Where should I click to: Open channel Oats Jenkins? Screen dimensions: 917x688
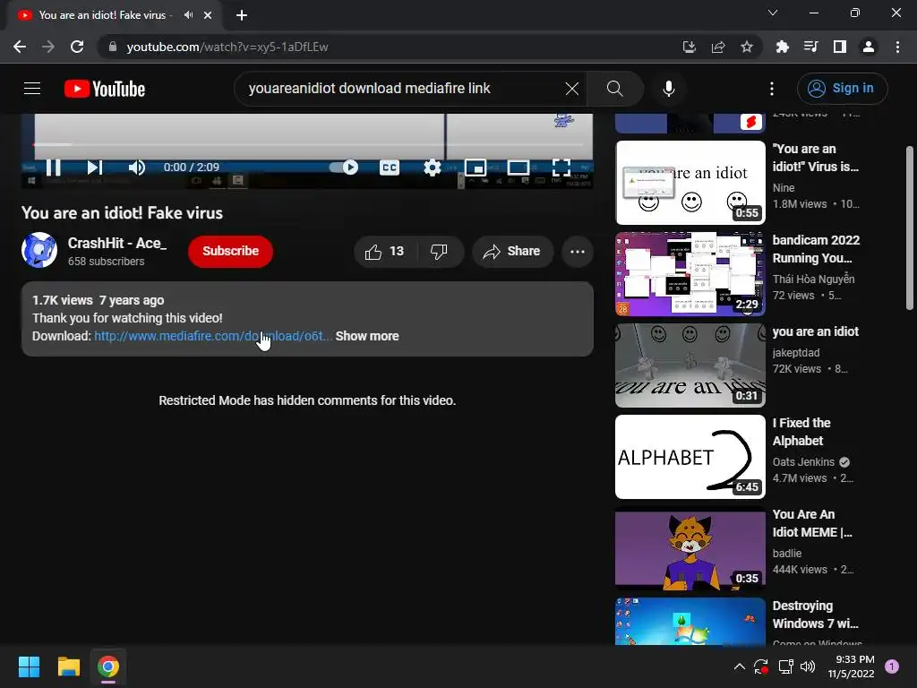(x=803, y=461)
